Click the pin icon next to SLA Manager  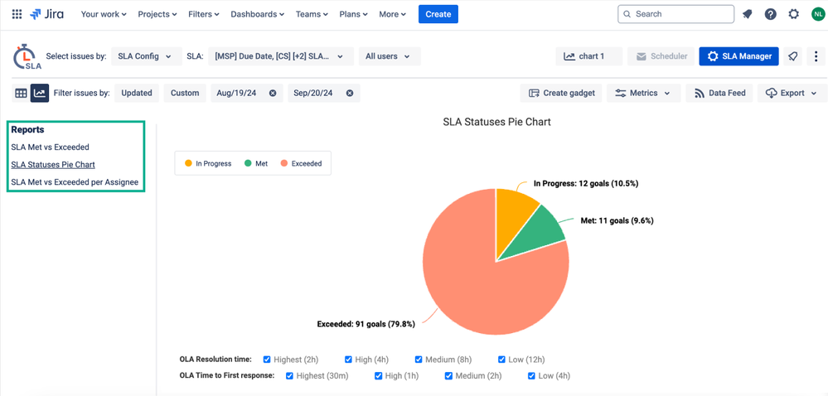click(x=792, y=56)
